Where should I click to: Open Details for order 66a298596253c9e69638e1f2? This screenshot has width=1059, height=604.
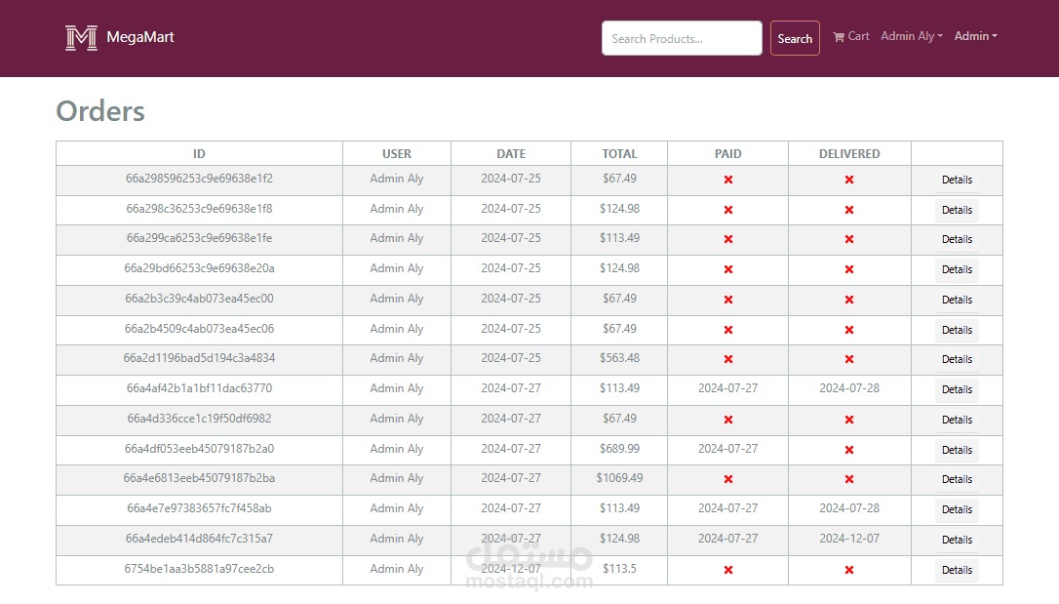957,180
